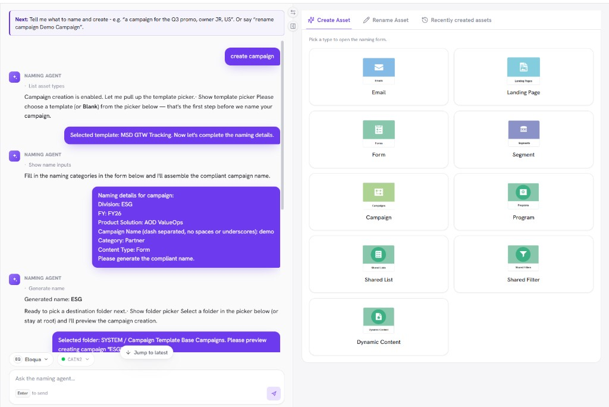This screenshot has height=407, width=609.
Task: Click the send message paper-plane icon
Action: [274, 393]
